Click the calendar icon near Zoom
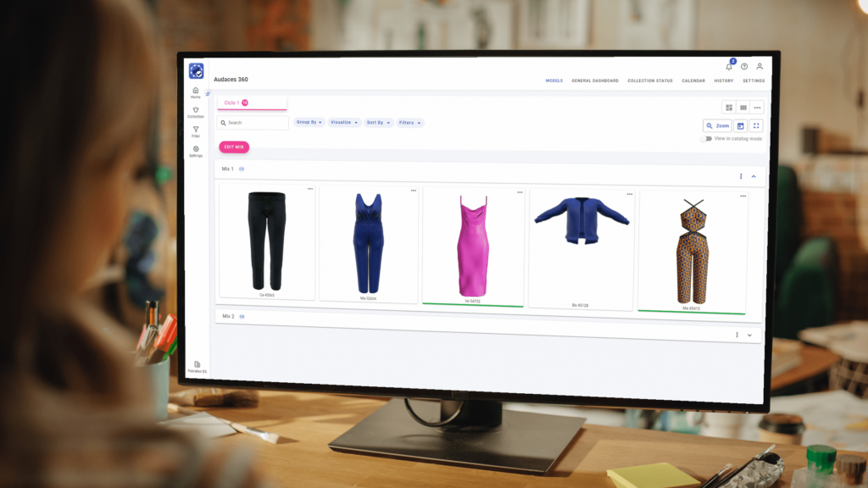This screenshot has width=868, height=488. click(x=742, y=125)
